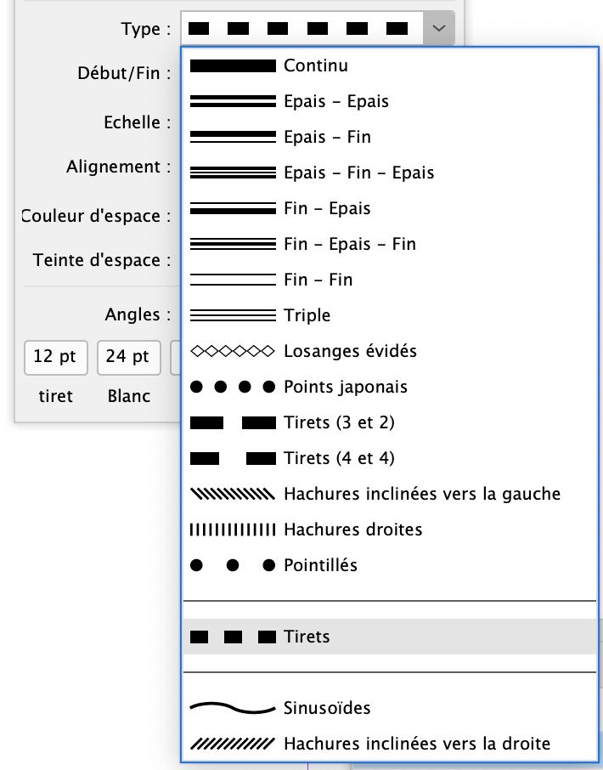The width and height of the screenshot is (603, 770).
Task: Select the Hachures droites pattern icon
Action: tap(233, 529)
